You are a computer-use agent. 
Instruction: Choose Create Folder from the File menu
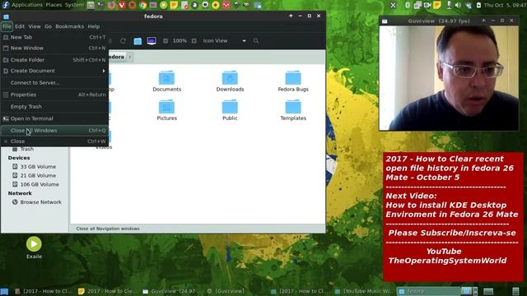point(54,60)
